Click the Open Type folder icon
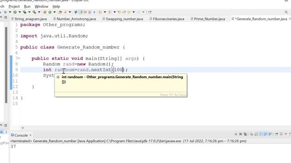This screenshot has height=163, width=291. (60, 12)
